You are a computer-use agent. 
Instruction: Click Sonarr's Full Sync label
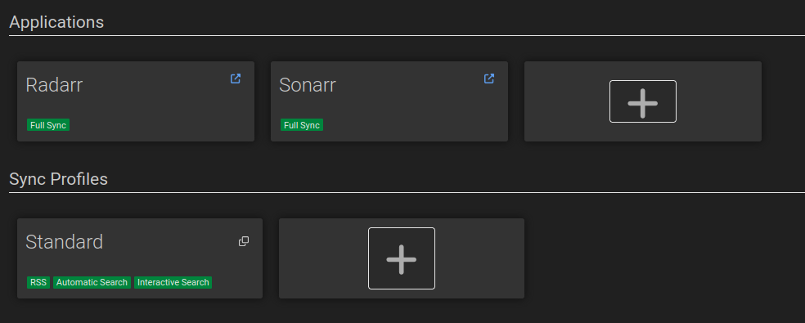coord(302,125)
